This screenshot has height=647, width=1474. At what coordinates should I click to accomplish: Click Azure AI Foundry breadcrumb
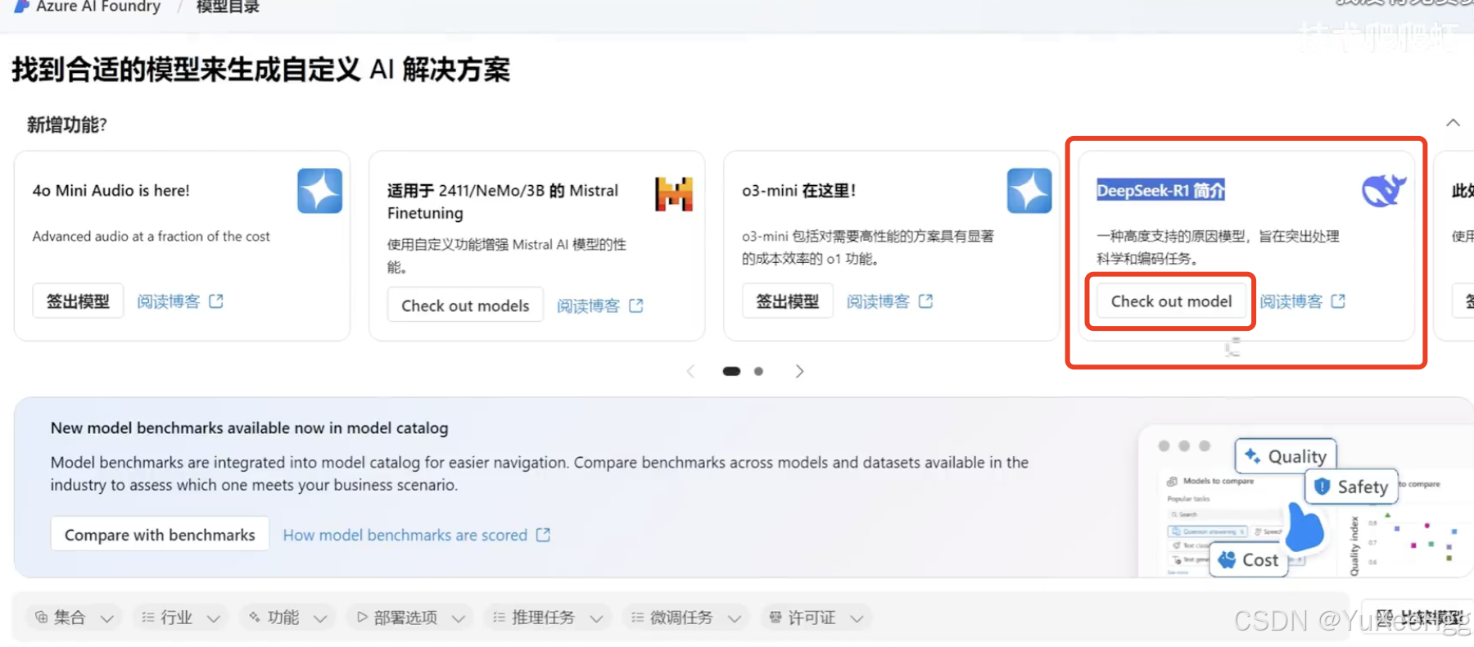(98, 7)
